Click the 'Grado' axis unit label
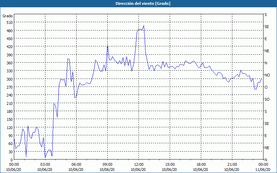This screenshot has width=277, height=173. pos(8,16)
